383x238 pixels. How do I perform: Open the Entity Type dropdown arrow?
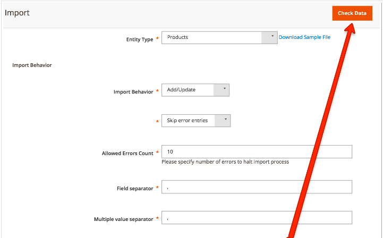click(x=270, y=38)
